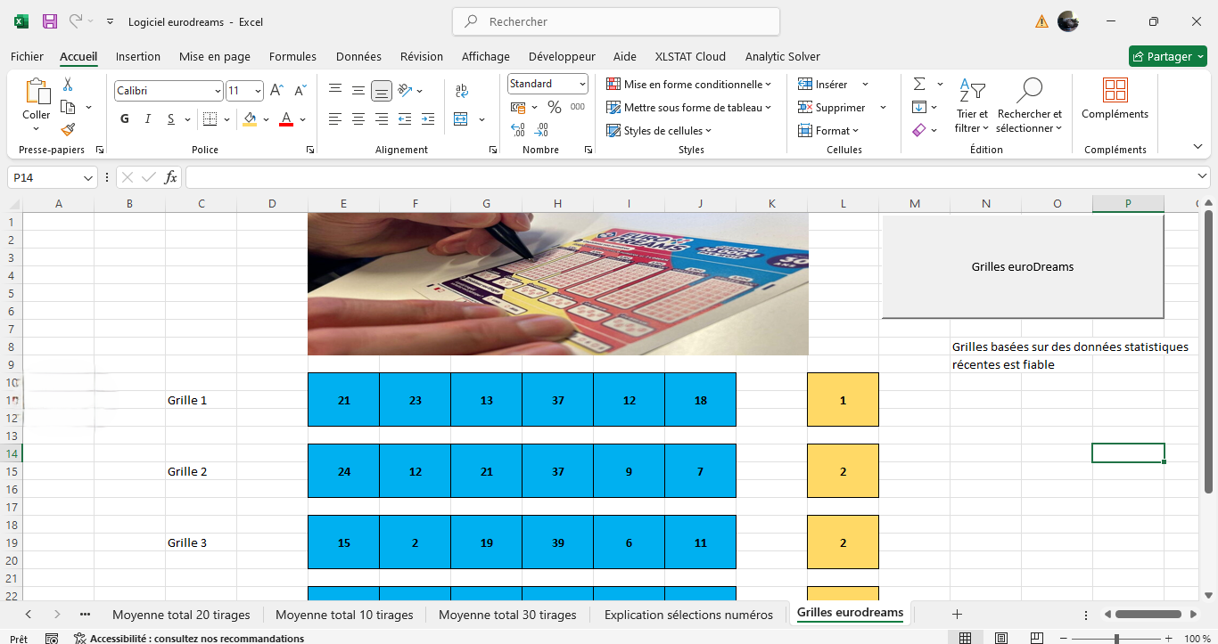Apply percent style format
This screenshot has width=1218, height=644.
[x=555, y=107]
